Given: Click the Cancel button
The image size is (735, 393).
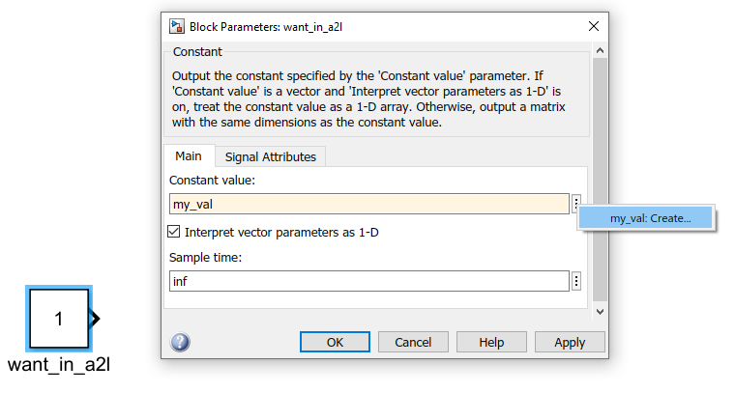Looking at the screenshot, I should tap(413, 342).
